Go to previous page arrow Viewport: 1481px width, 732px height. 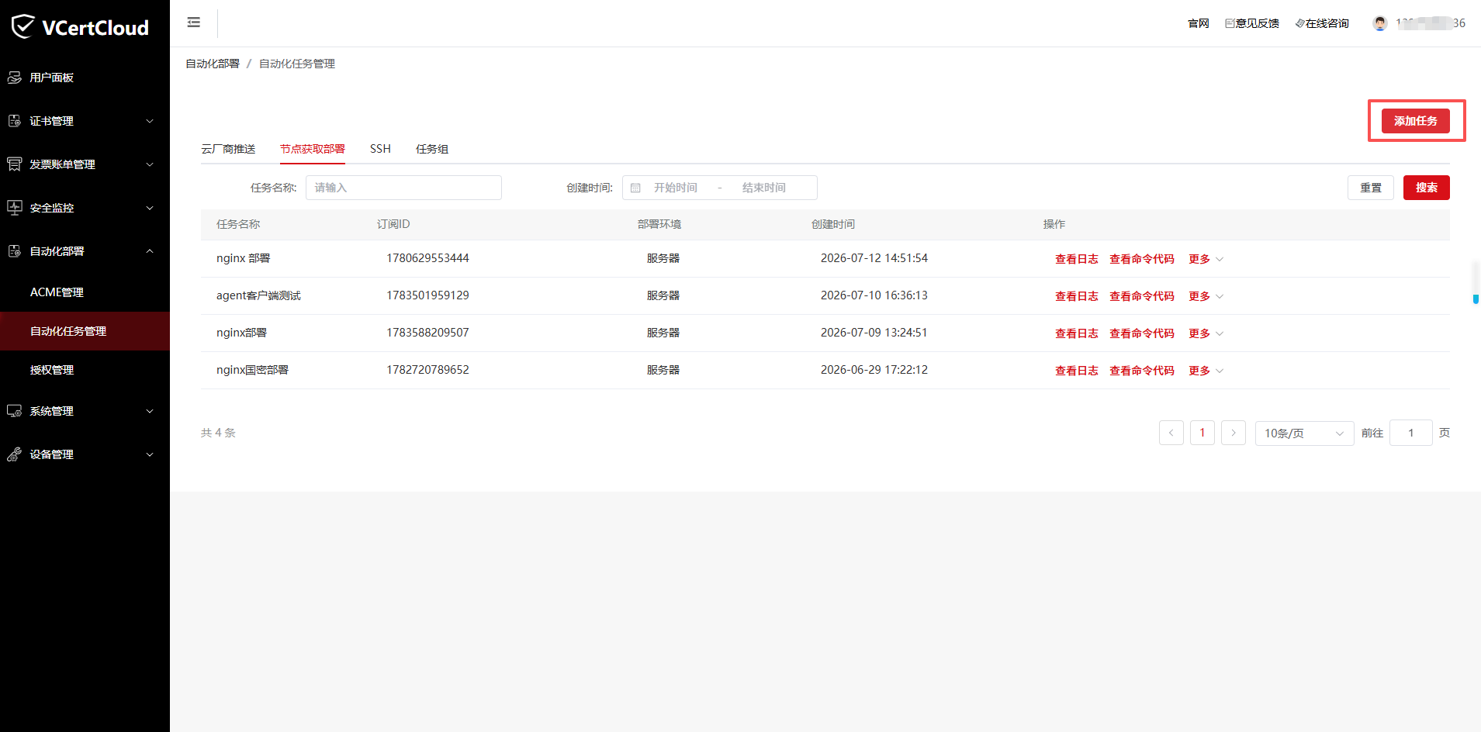click(1171, 433)
